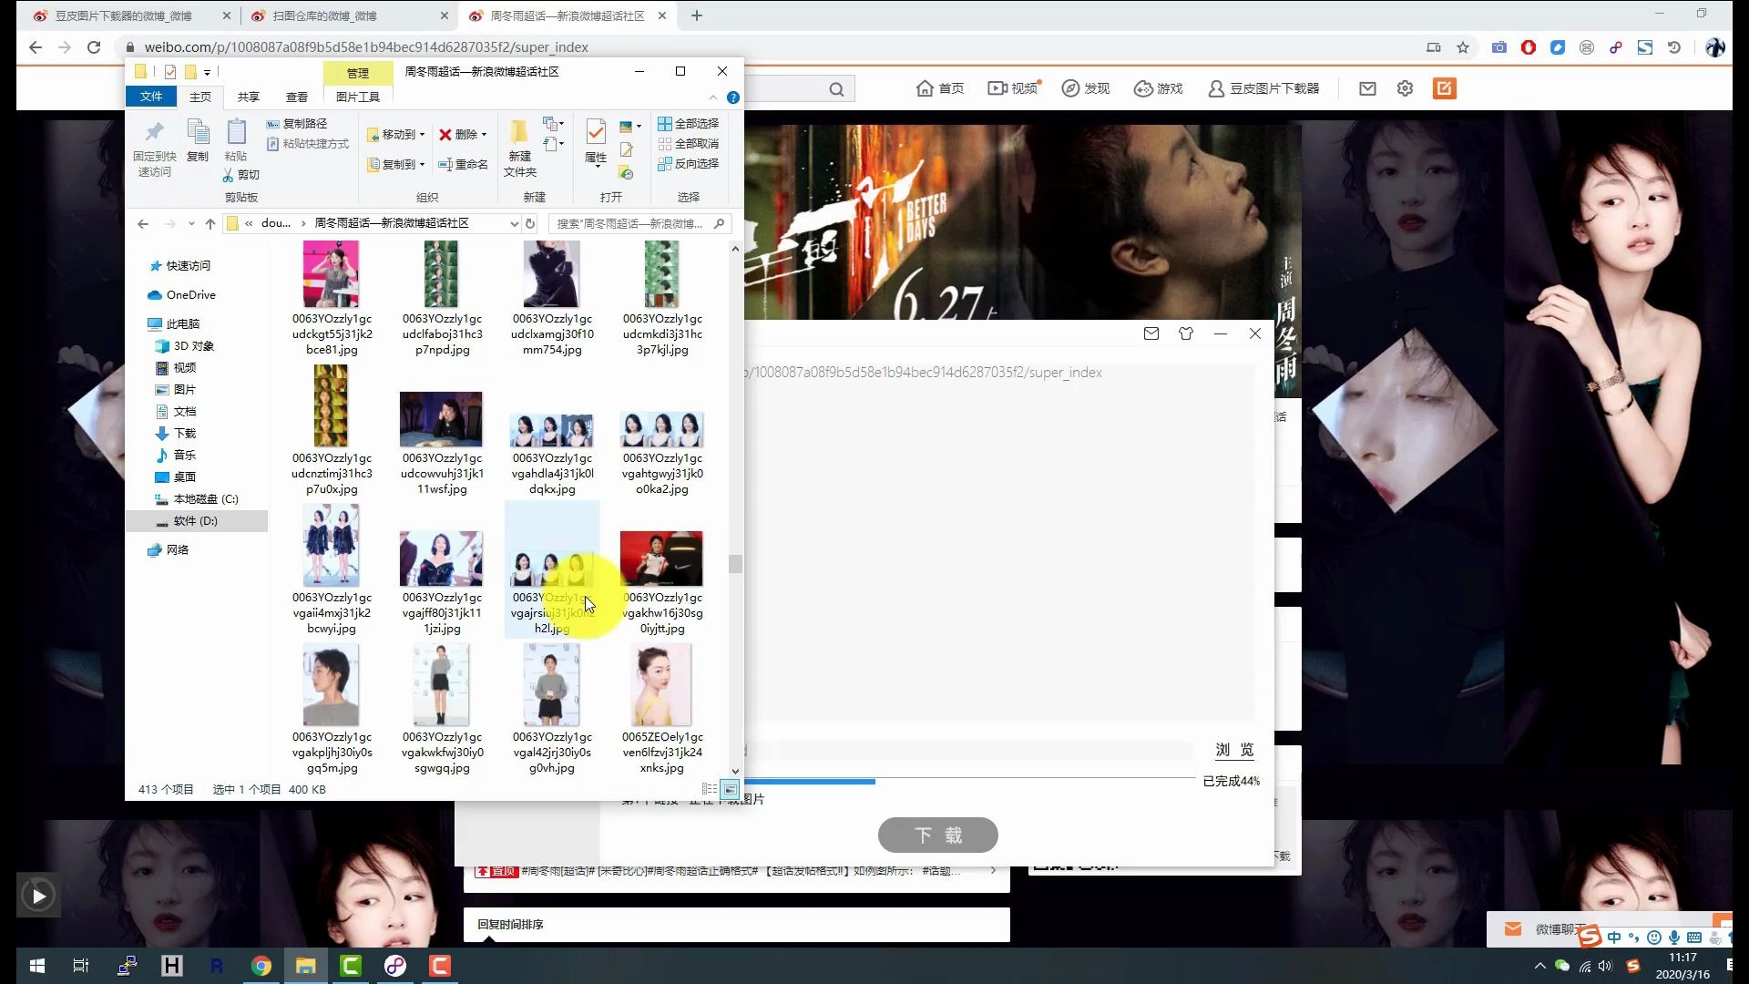Open the 查看 (View) ribbon tab
Viewport: 1749px width, 984px height.
(297, 97)
